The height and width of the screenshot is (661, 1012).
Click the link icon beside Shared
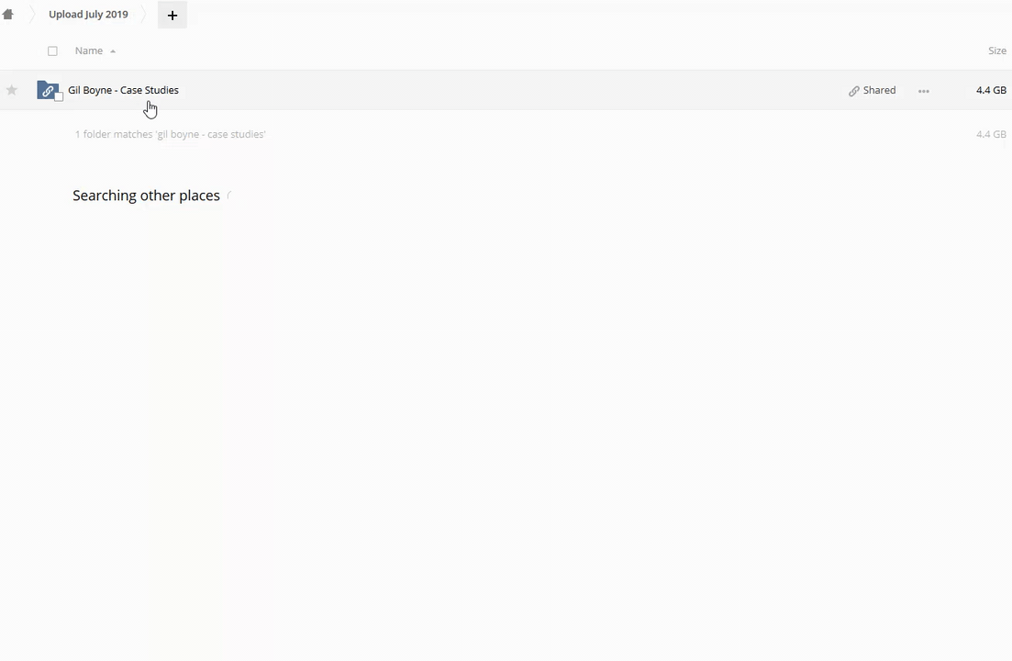[854, 91]
